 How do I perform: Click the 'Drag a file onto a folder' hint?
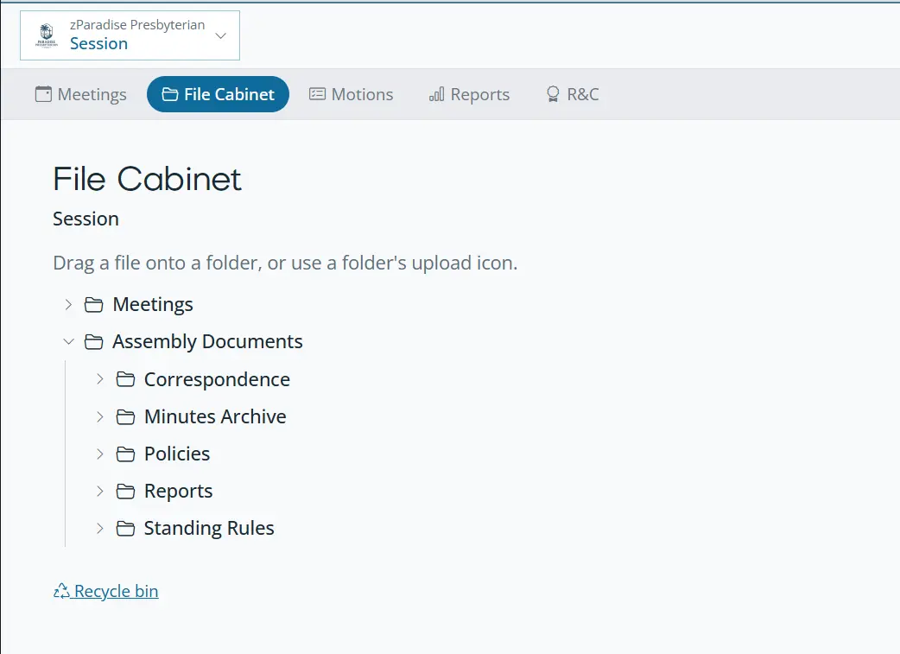pyautogui.click(x=285, y=263)
